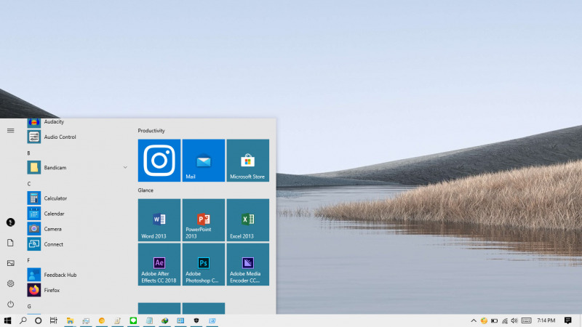
Task: Open the Instagram tile in Productivity
Action: [x=159, y=160]
